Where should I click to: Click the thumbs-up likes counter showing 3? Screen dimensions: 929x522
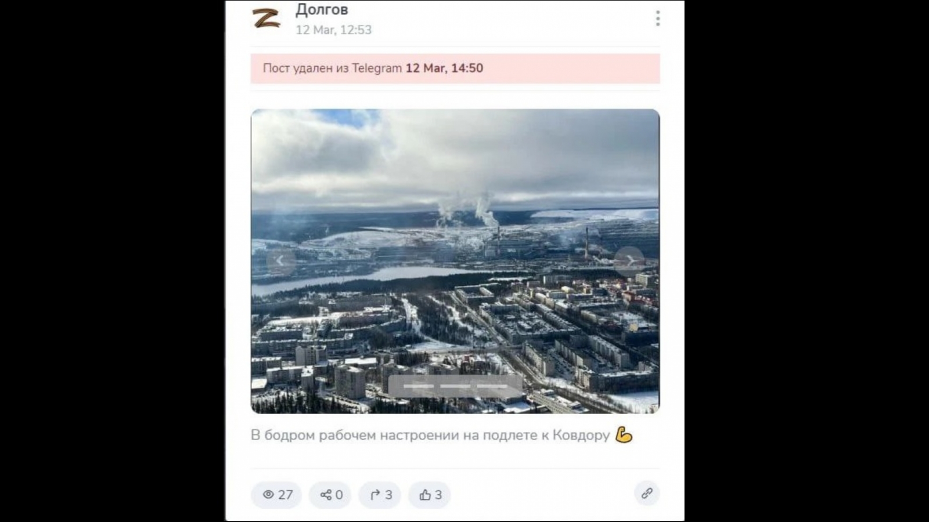point(430,495)
